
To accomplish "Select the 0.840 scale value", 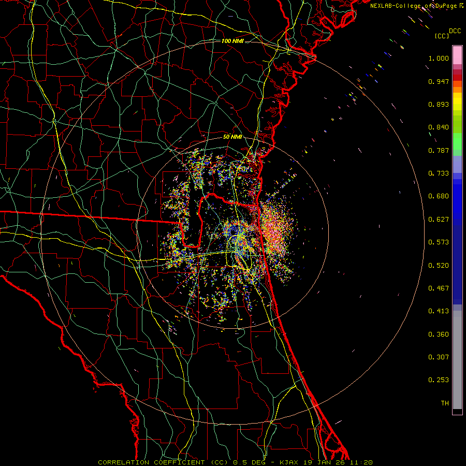I will coord(439,127).
